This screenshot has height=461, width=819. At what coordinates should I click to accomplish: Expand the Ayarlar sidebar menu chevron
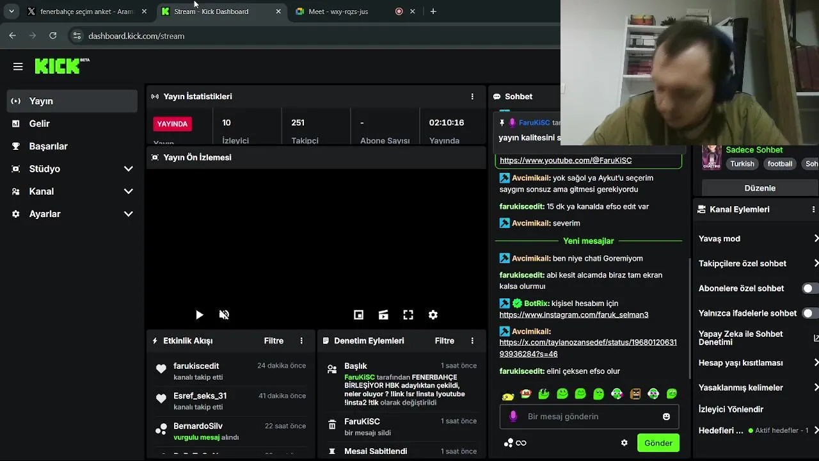pos(128,214)
